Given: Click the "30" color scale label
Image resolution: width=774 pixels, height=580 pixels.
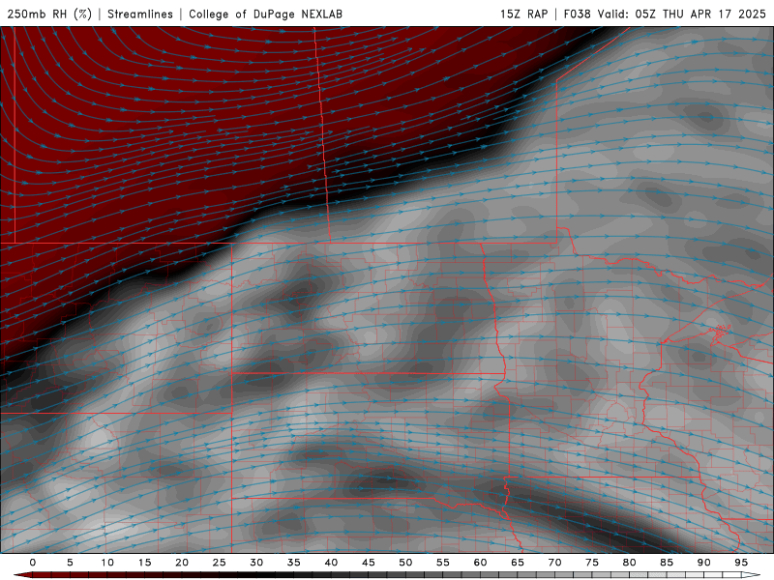Looking at the screenshot, I should (256, 563).
